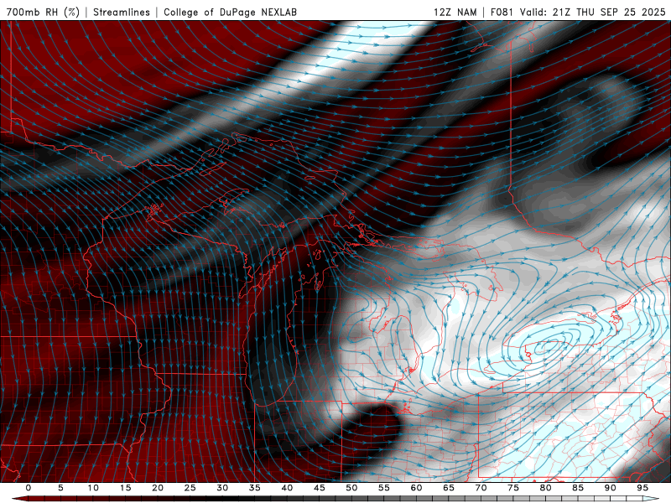Click the colorbar label "5"

[x=60, y=488]
